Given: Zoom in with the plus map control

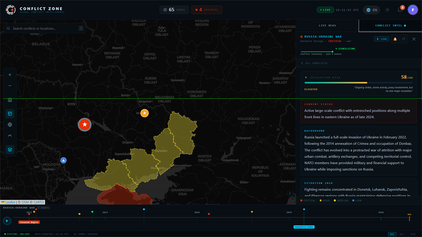Looking at the screenshot, I should point(10,75).
